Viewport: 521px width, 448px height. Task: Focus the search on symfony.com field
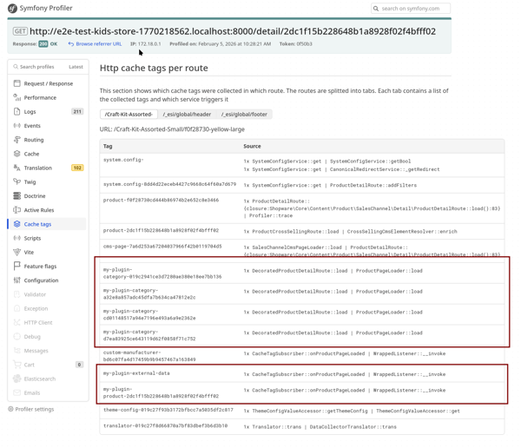coord(411,9)
